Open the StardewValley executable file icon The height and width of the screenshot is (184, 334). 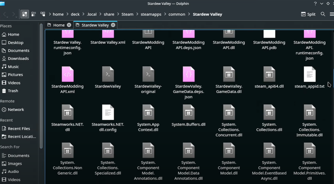108,74
